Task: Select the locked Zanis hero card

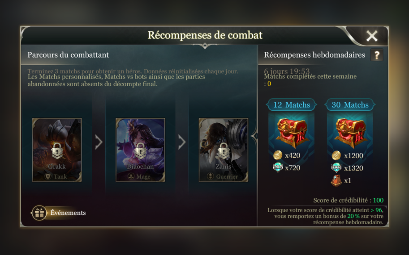Action: [x=224, y=150]
